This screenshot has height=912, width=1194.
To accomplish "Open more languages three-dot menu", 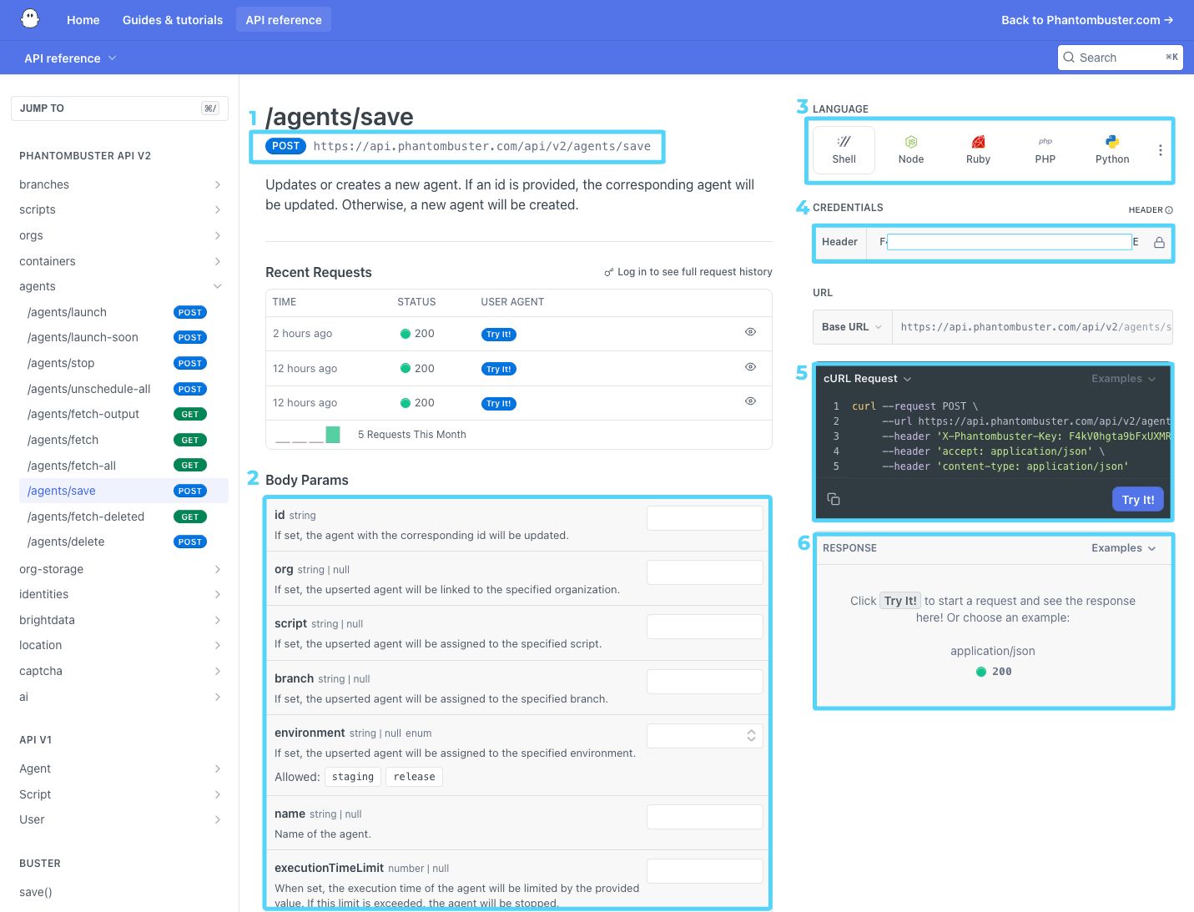I will coord(1160,150).
